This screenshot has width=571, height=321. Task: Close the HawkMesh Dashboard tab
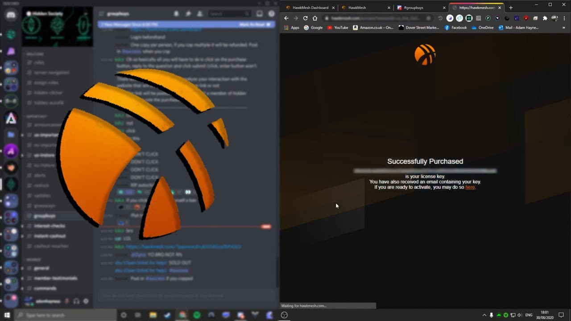[x=333, y=8]
